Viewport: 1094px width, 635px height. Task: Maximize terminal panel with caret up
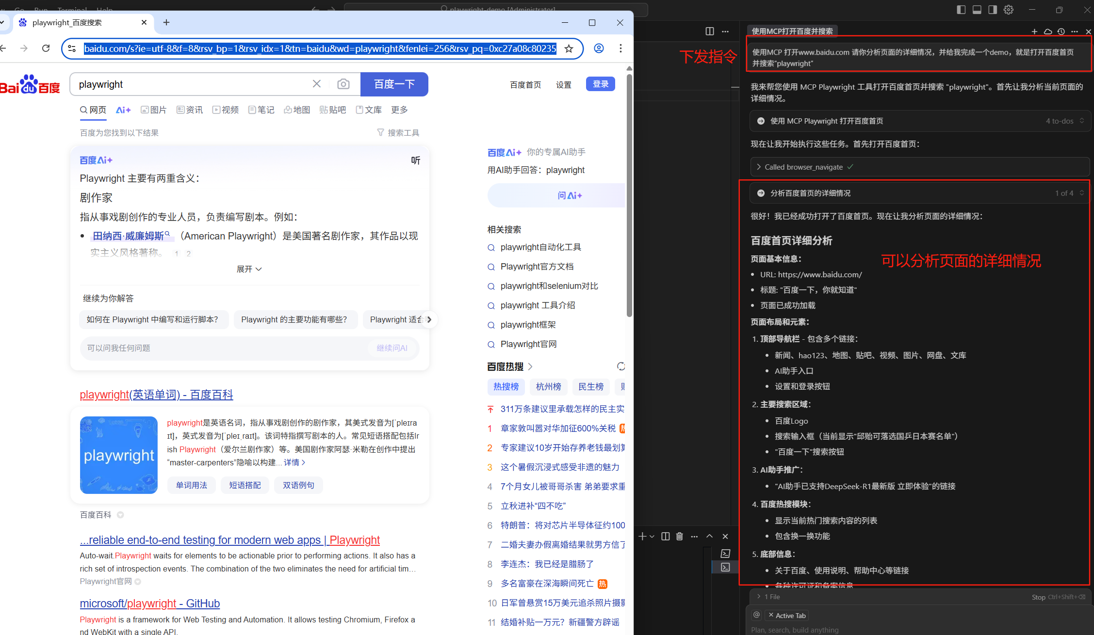point(709,536)
